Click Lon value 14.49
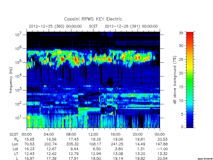Viewport: 213px width, 160px height. (x=140, y=144)
